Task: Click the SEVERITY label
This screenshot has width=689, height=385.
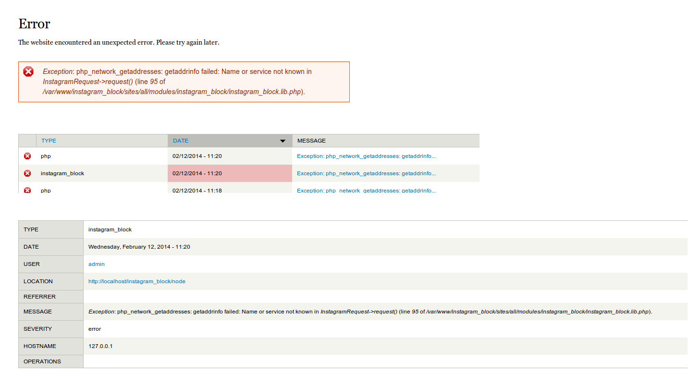Action: click(x=37, y=329)
